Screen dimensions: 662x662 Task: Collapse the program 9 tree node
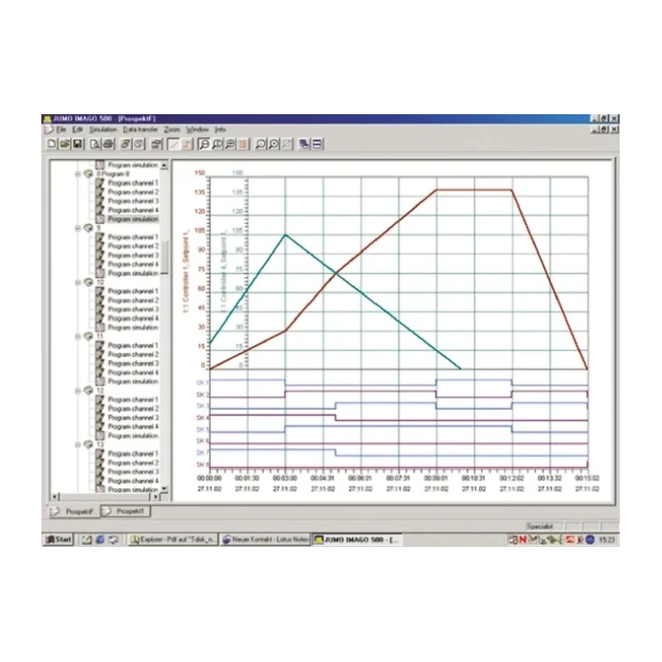[78, 228]
